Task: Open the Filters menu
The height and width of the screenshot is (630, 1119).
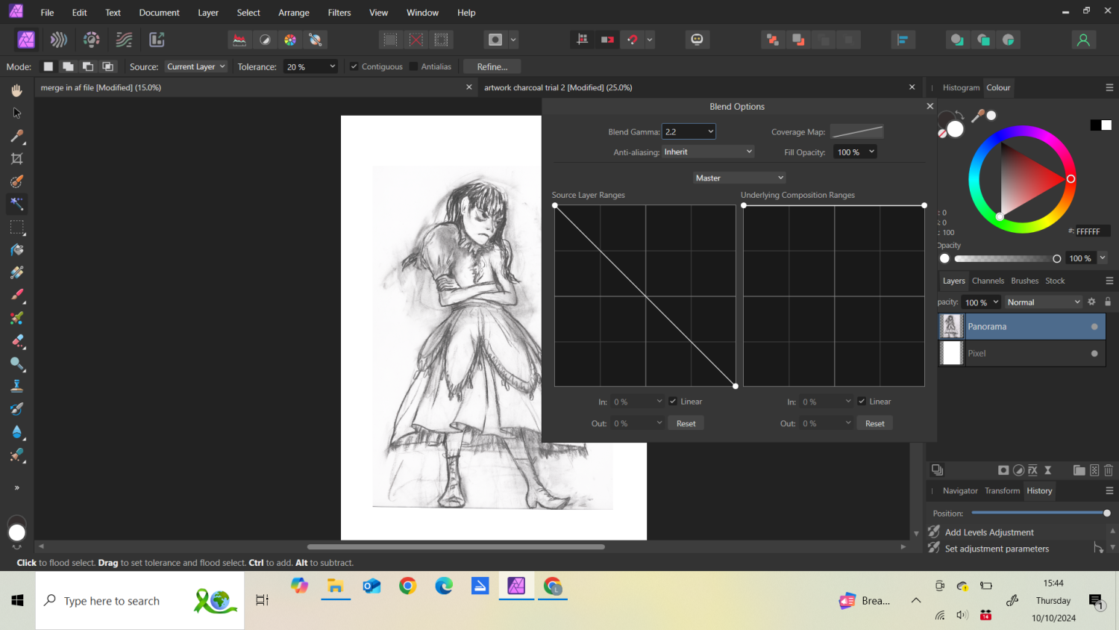Action: pyautogui.click(x=339, y=12)
